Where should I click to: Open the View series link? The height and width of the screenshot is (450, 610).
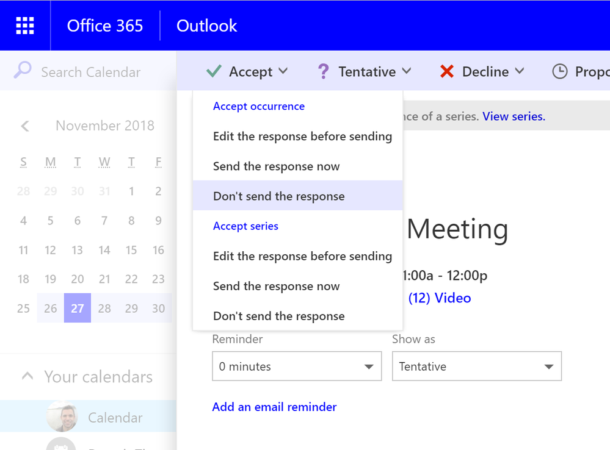coord(514,116)
